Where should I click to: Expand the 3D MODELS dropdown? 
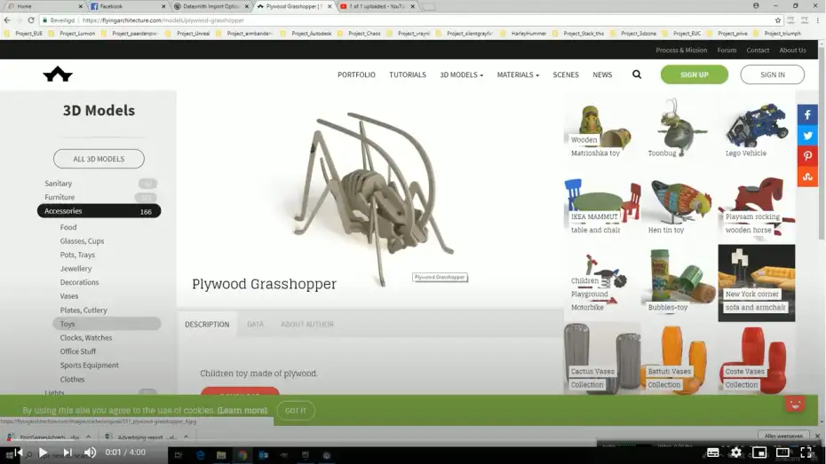point(461,75)
